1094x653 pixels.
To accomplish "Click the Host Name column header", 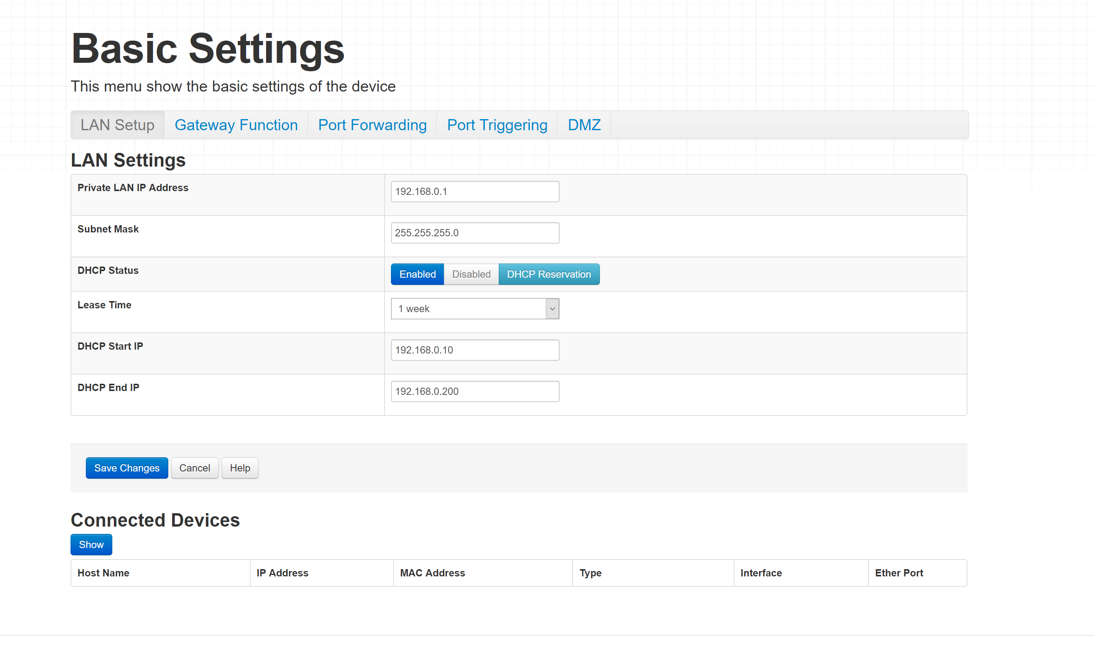I will pos(103,573).
